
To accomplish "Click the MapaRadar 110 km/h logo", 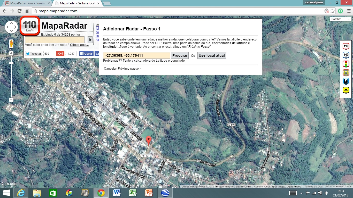I will pyautogui.click(x=30, y=26).
